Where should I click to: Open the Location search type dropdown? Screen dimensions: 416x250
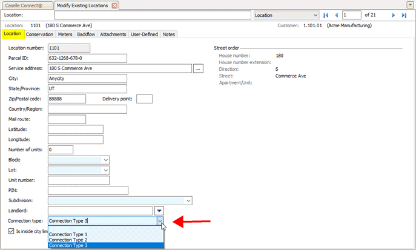[315, 15]
